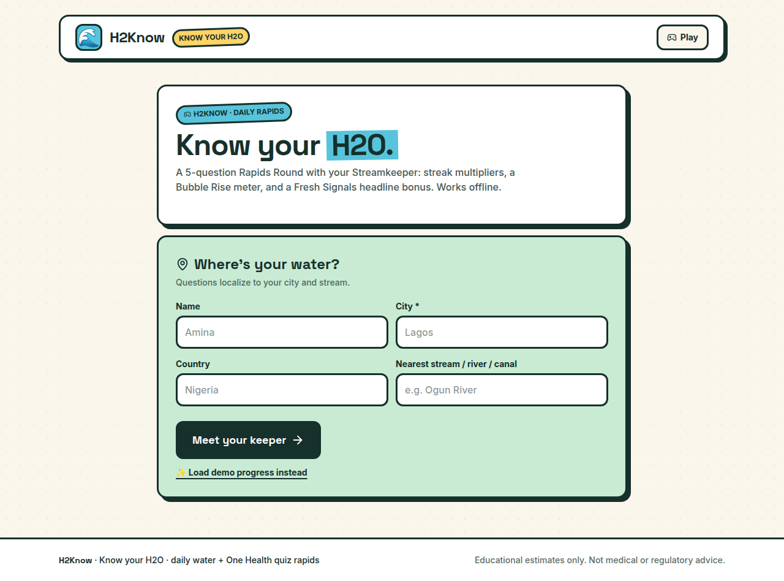Click the Meet your keeper button
784x581 pixels.
coord(248,440)
